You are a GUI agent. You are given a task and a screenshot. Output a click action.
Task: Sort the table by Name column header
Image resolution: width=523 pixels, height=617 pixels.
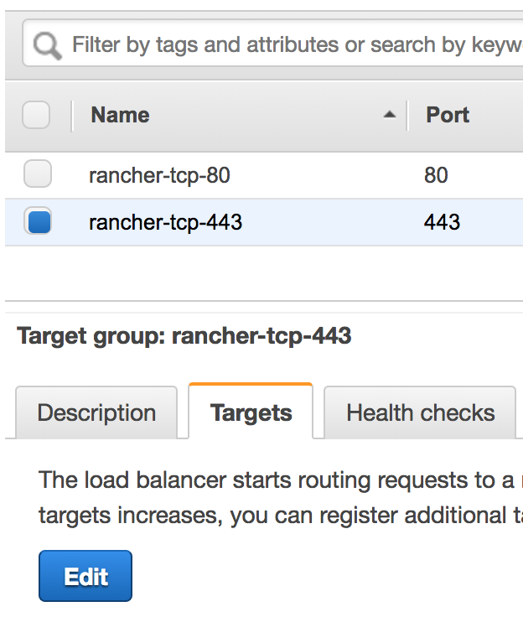tap(120, 115)
